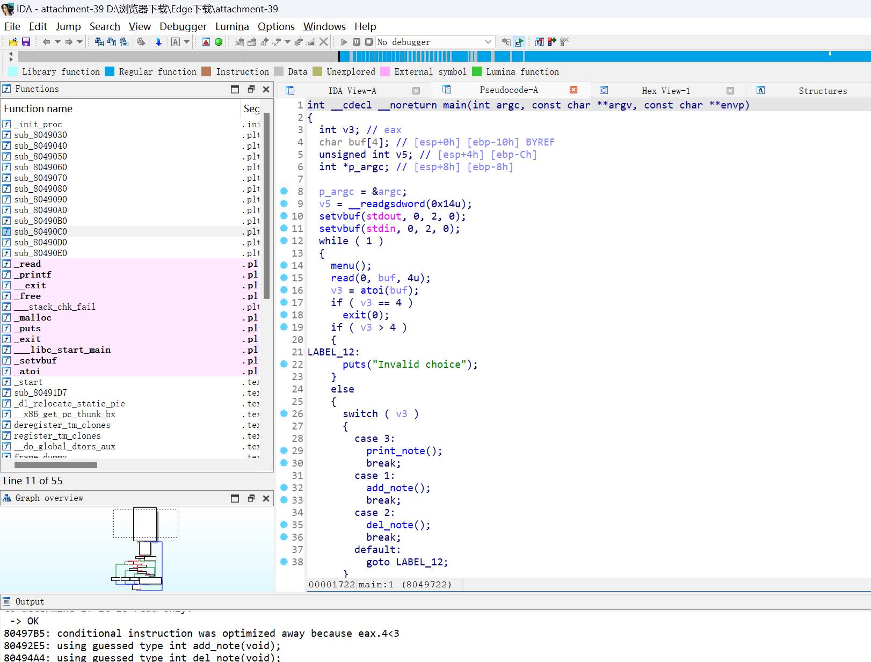Image resolution: width=871 pixels, height=662 pixels.
Task: Open the File menu
Action: point(12,26)
